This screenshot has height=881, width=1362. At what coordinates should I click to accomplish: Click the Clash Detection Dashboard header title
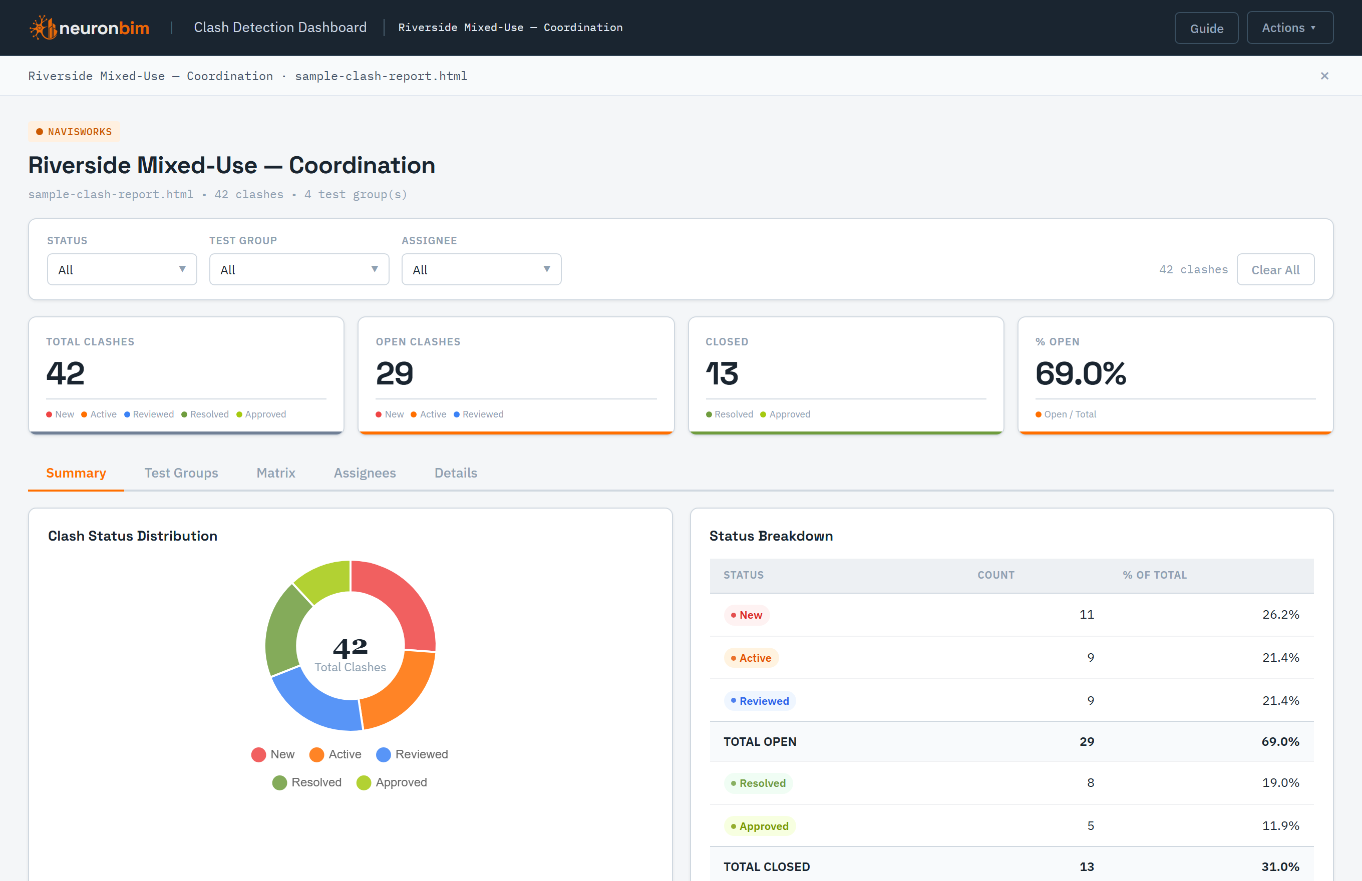click(x=280, y=28)
